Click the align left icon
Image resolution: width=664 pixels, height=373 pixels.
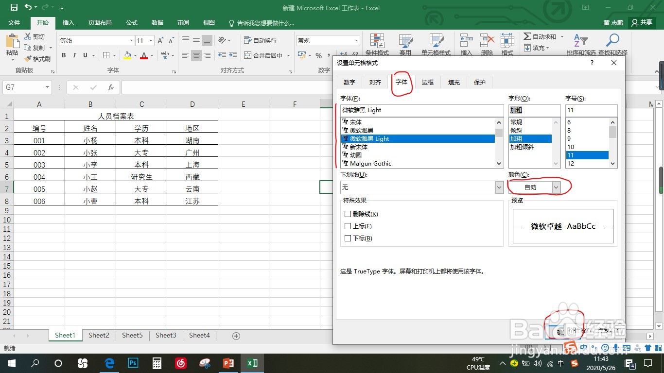(x=186, y=55)
